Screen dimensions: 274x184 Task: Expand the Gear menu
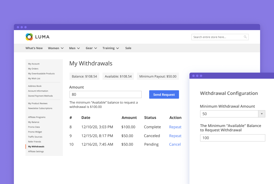tap(91, 48)
